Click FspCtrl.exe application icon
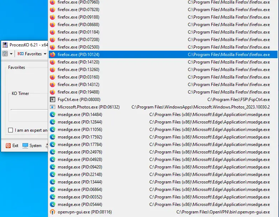 52,100
